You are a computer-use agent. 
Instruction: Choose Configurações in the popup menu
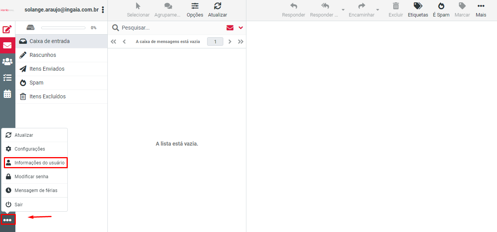35,149
